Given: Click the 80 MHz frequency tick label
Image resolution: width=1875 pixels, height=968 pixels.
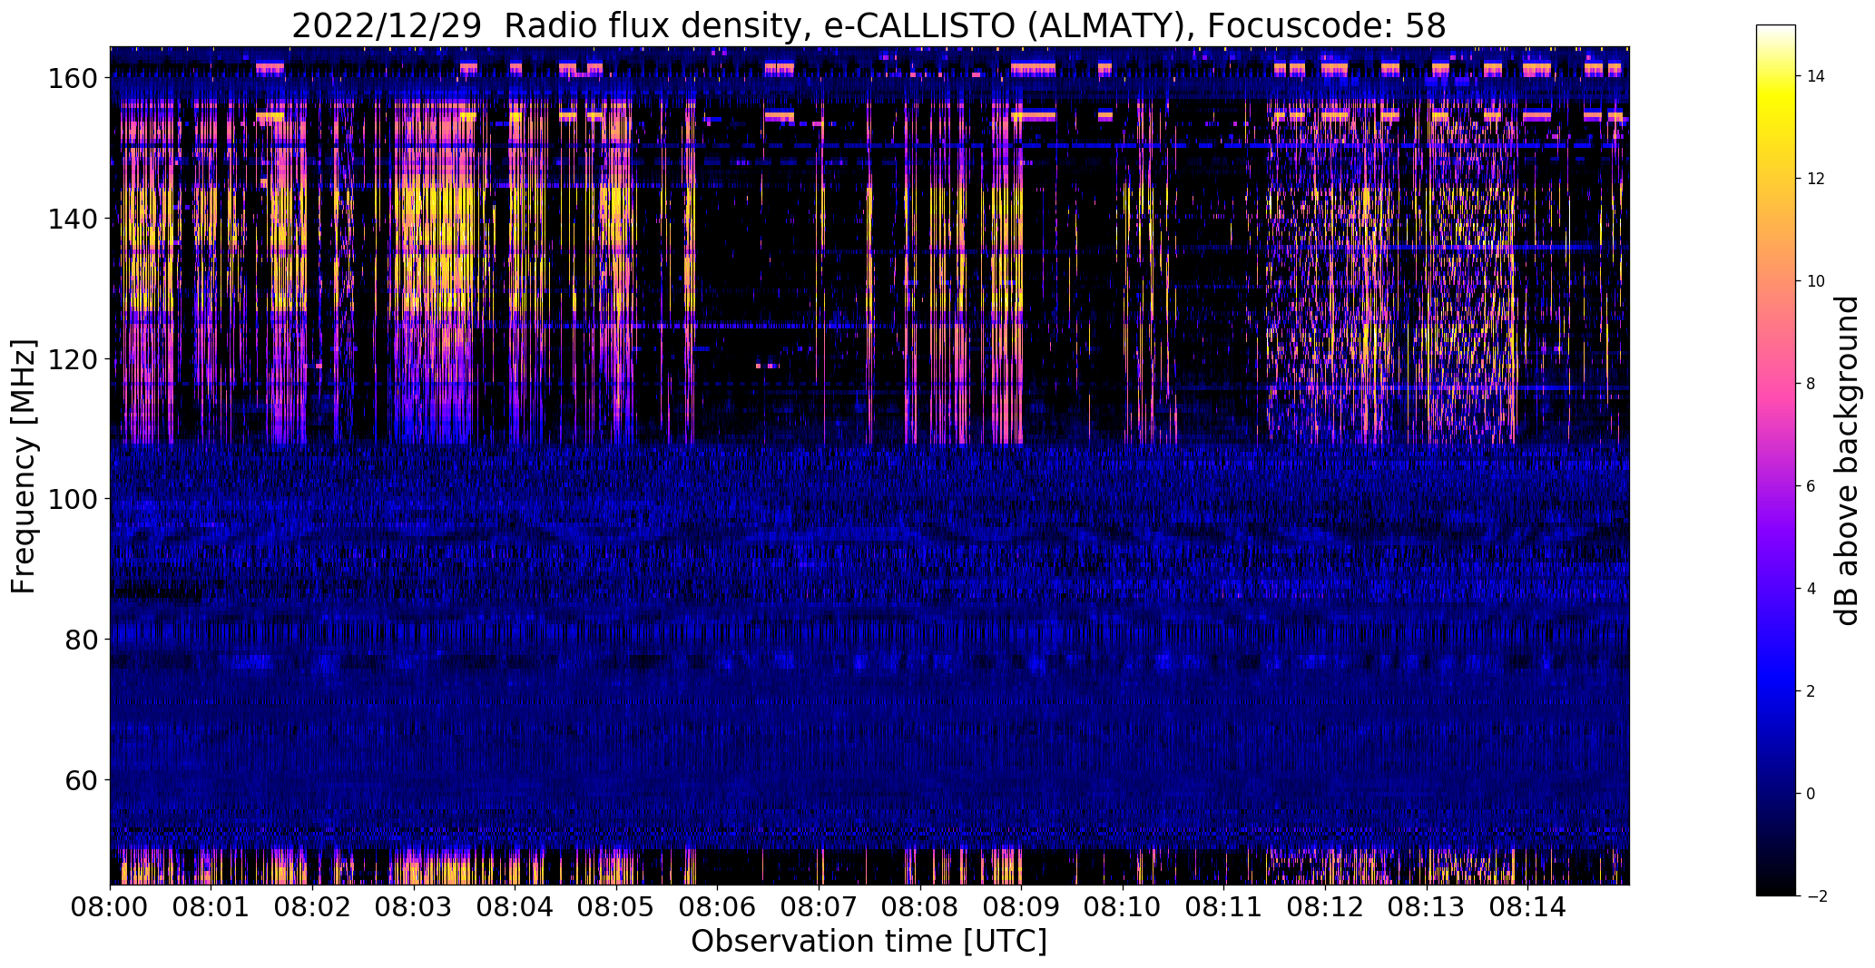Looking at the screenshot, I should point(81,640).
